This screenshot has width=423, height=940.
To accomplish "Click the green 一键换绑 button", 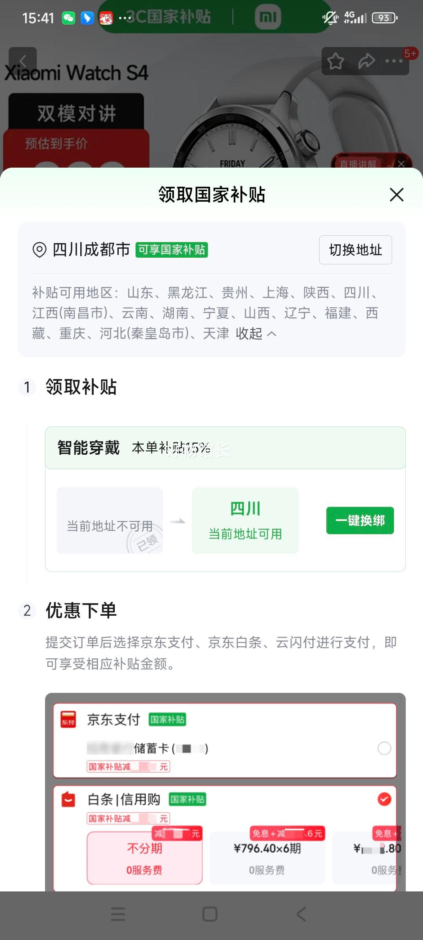I will (x=360, y=521).
